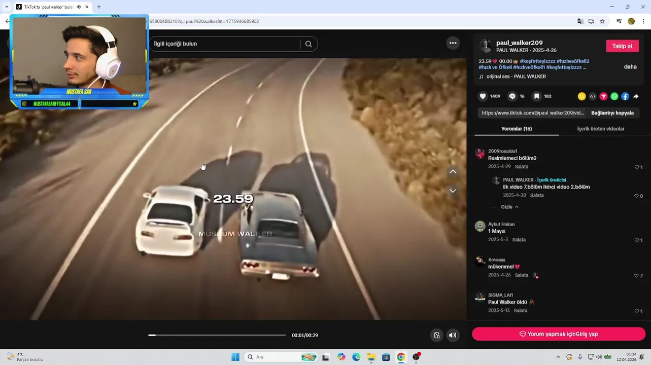The image size is (651, 365).
Task: Click the Takip et follow button
Action: 622,46
